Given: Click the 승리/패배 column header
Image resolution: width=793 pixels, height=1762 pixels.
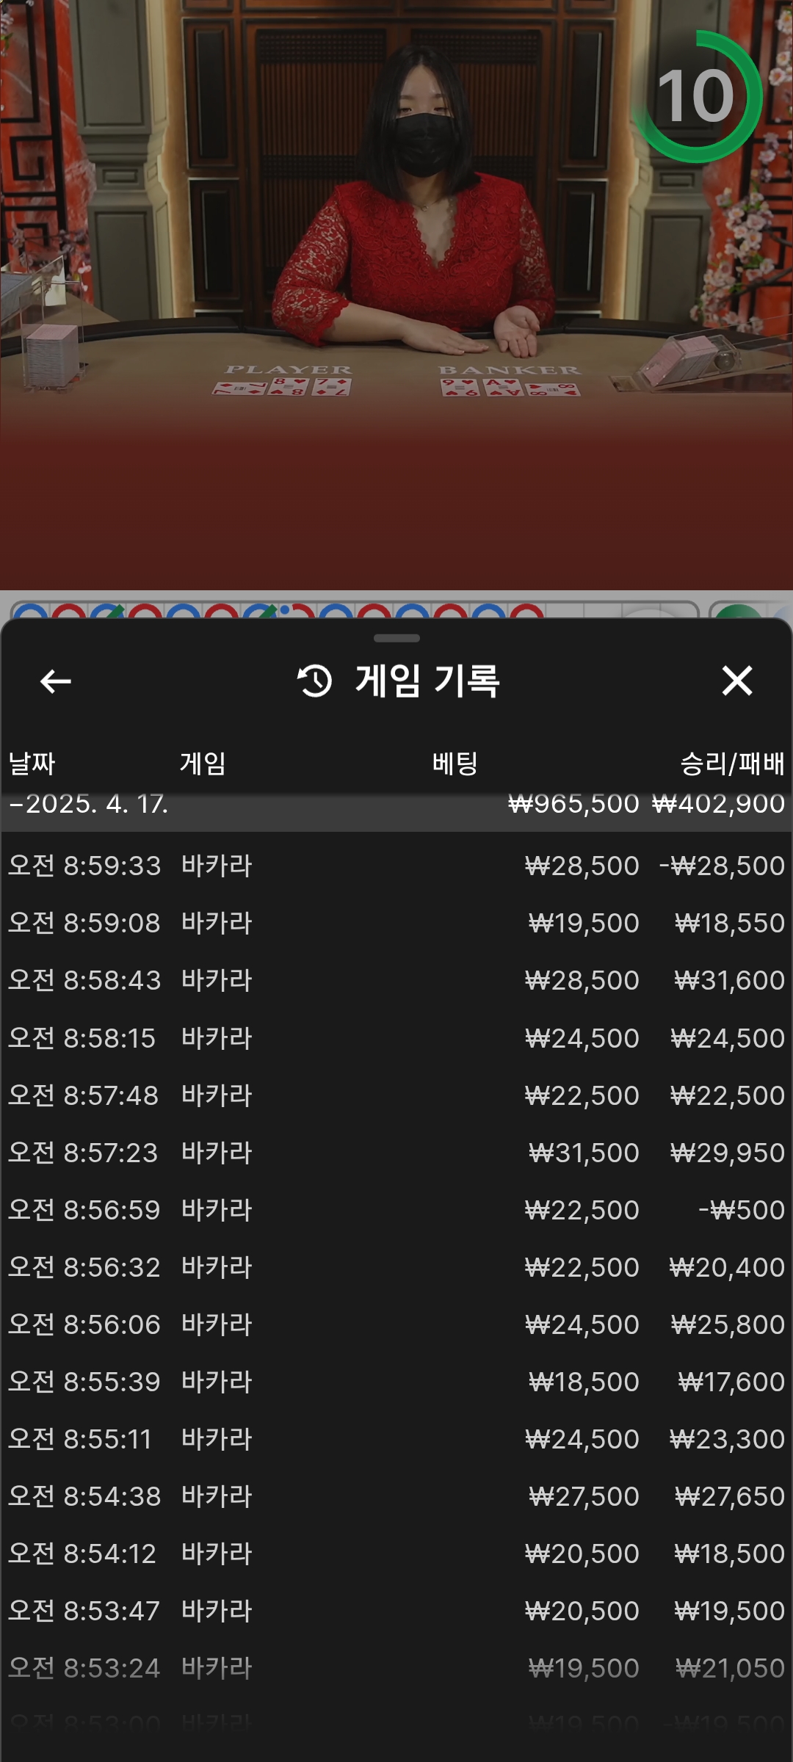Looking at the screenshot, I should [731, 764].
